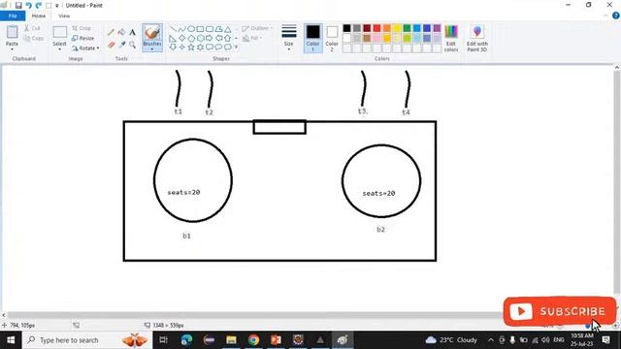Image resolution: width=621 pixels, height=349 pixels.
Task: Select the Eraser tool
Action: click(111, 45)
